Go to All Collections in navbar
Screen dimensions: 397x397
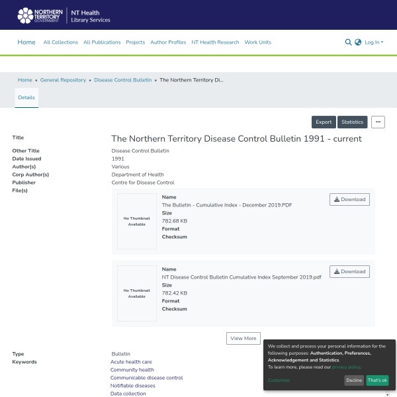coord(60,42)
